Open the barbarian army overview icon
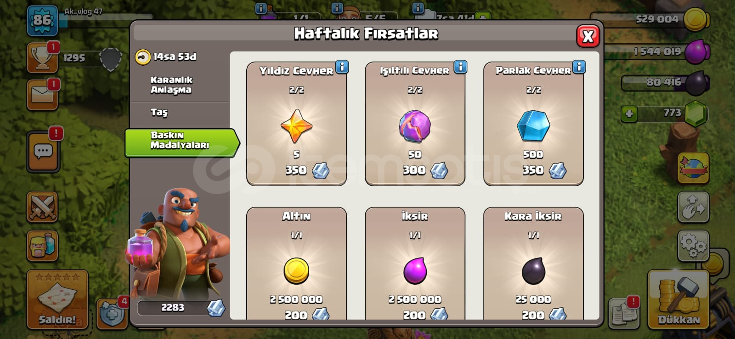The width and height of the screenshot is (735, 339). coord(42,246)
